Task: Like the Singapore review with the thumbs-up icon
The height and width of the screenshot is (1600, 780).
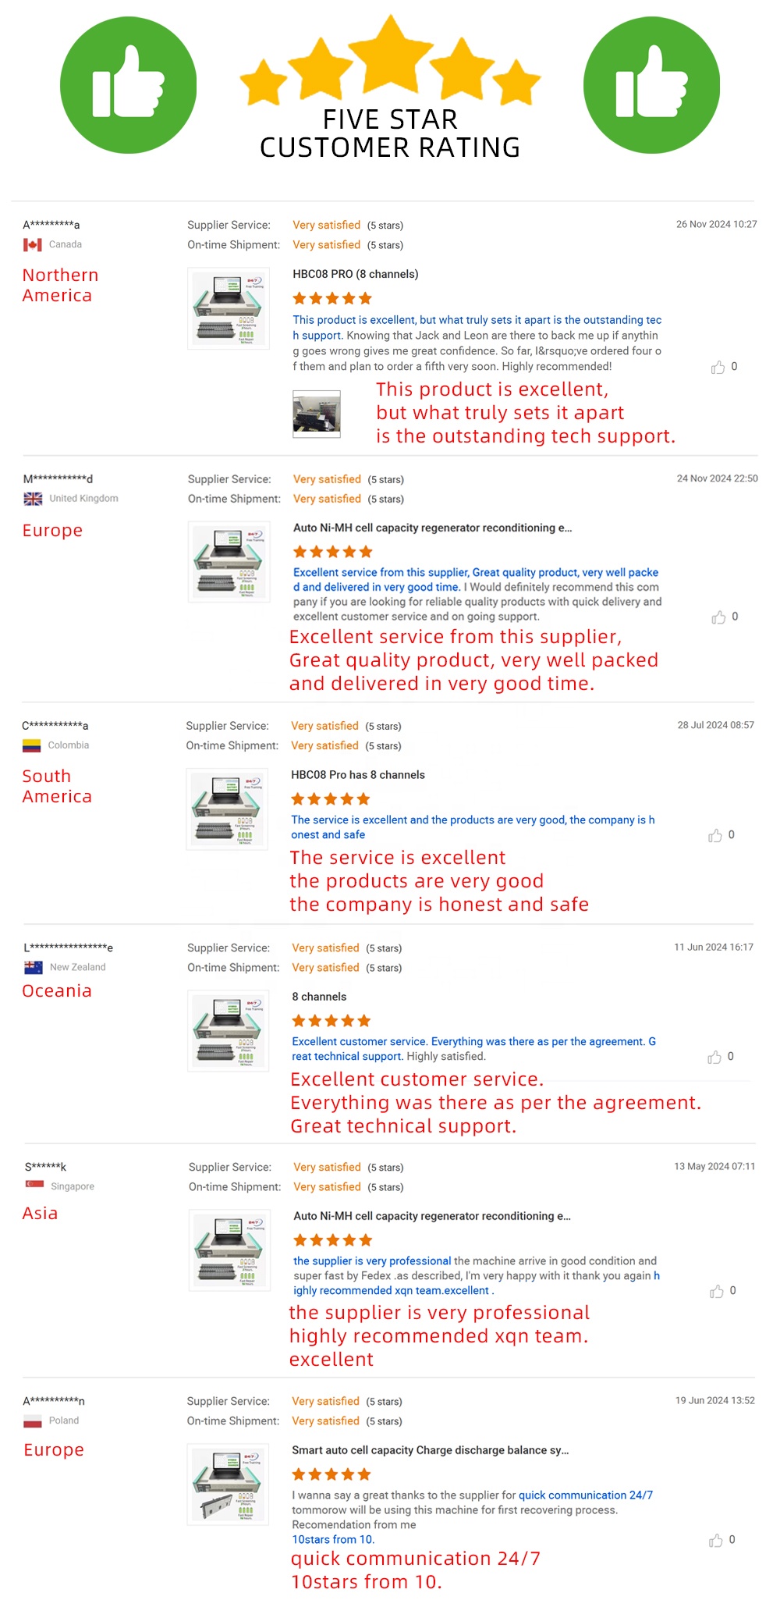Action: (x=717, y=1292)
